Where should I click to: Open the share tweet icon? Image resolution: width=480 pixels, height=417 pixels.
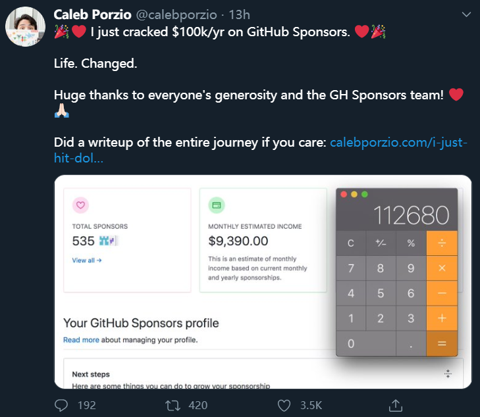click(x=395, y=405)
